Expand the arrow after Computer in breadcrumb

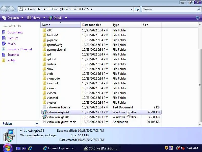(45, 9)
